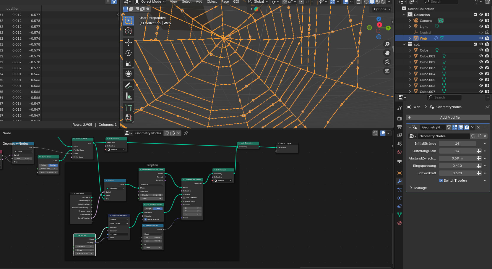
Task: Open the Object properties tab
Action: [400, 173]
